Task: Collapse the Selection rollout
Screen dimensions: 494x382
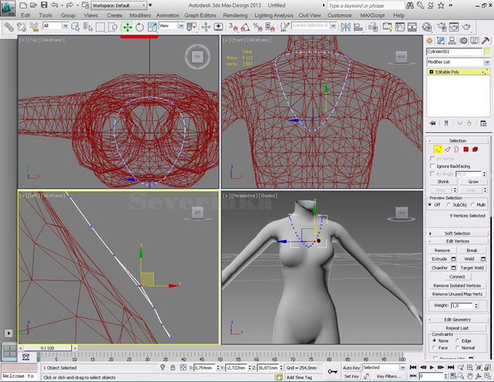Action: coord(457,141)
